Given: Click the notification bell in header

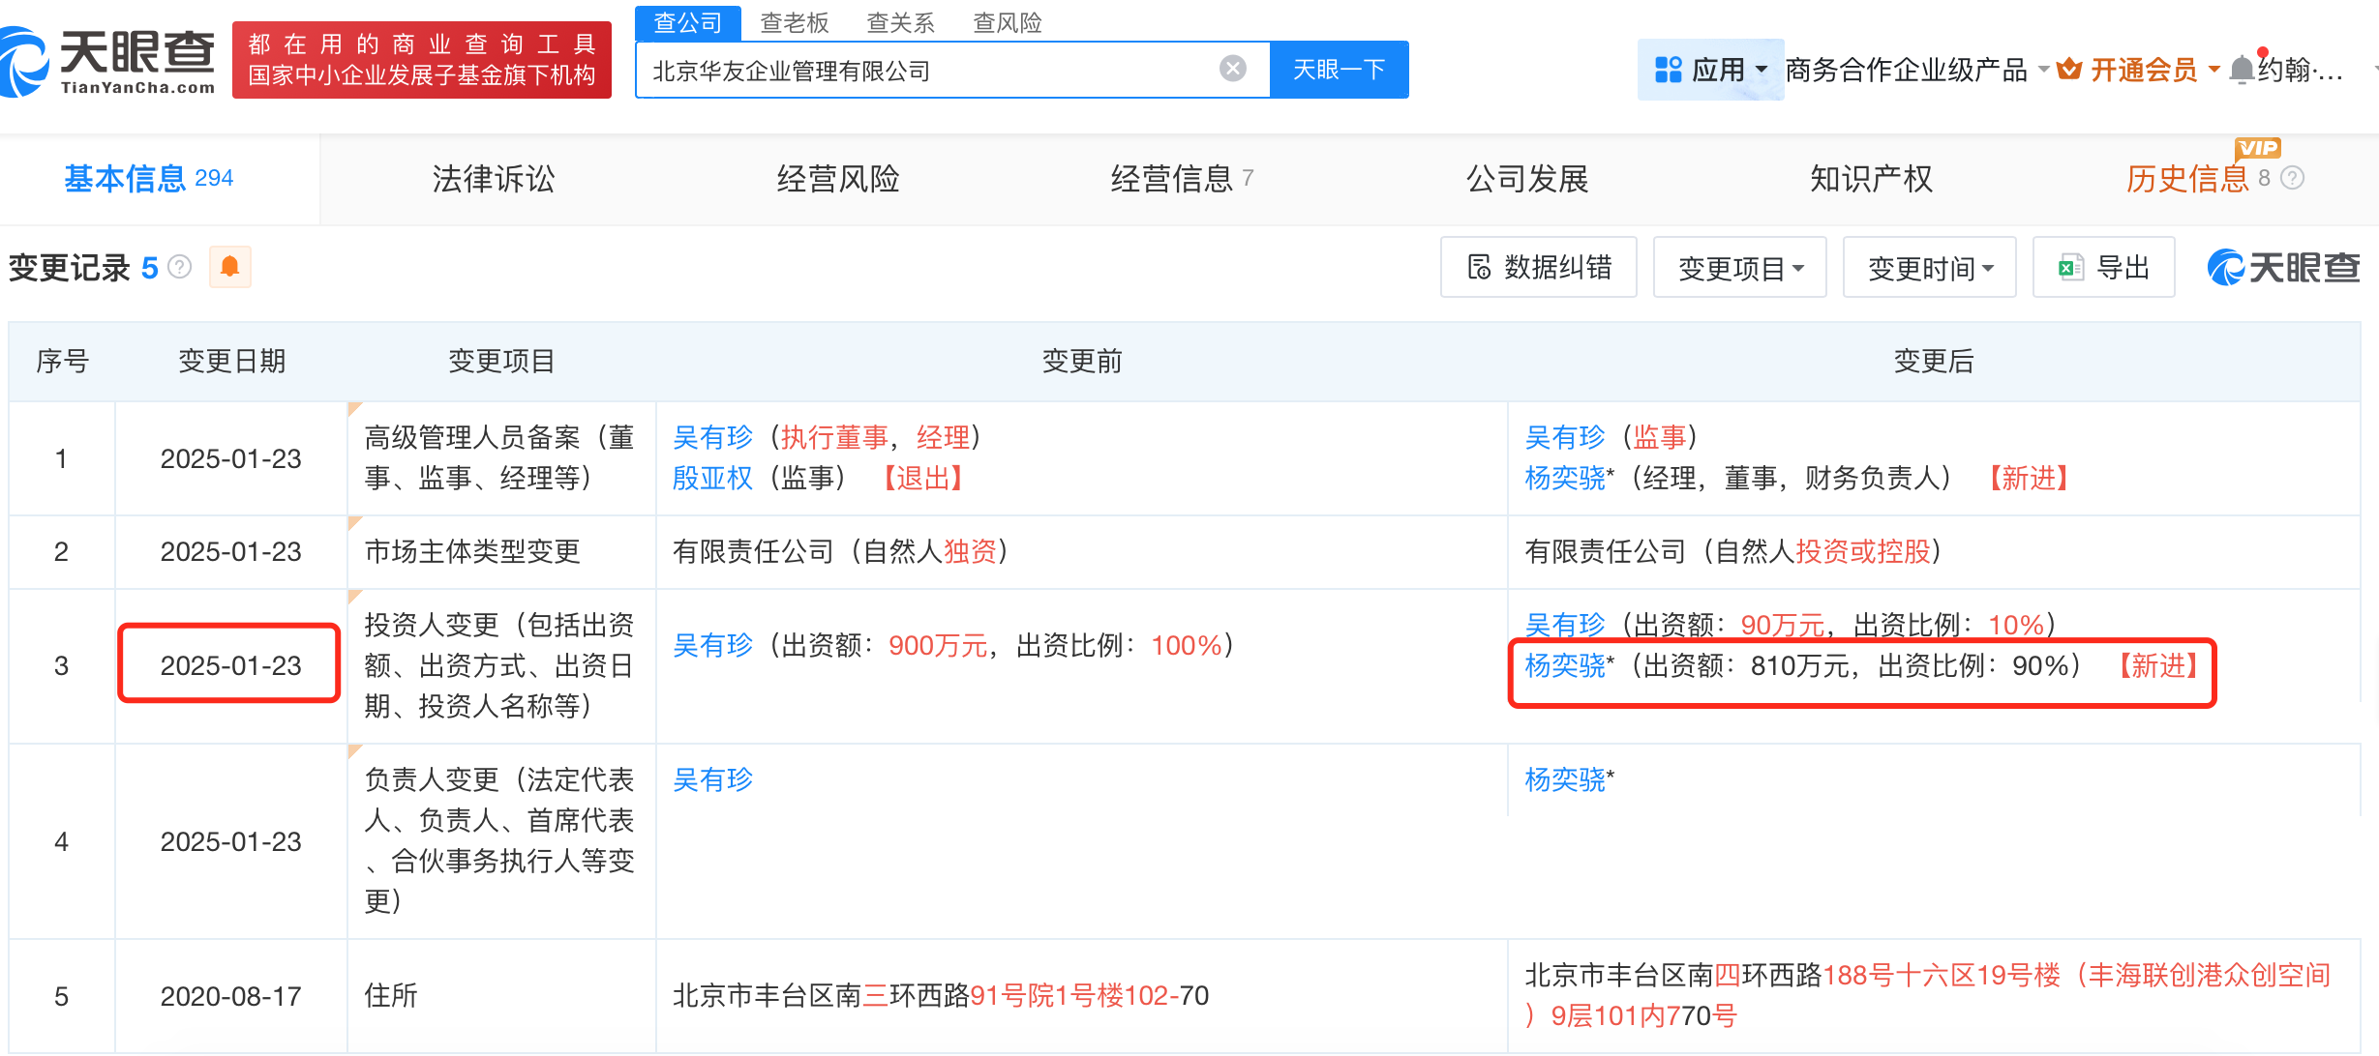Looking at the screenshot, I should pos(2241,70).
